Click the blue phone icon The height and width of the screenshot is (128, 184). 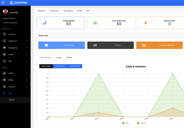click(45, 23)
